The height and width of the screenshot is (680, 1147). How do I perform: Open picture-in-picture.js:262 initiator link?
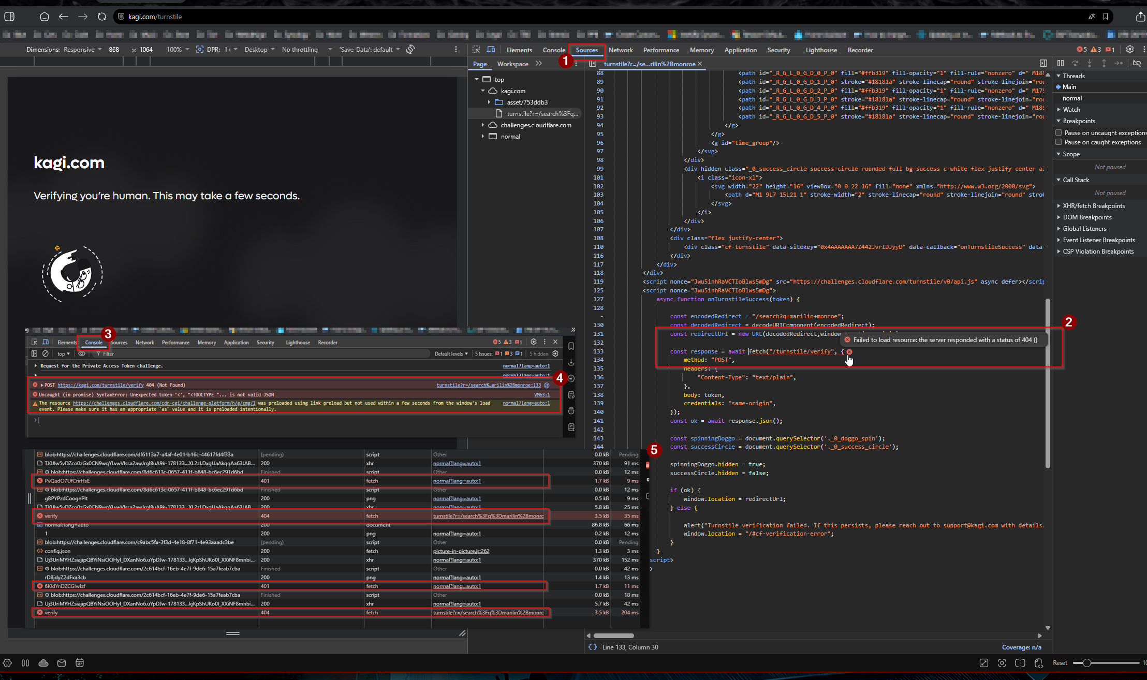(461, 551)
